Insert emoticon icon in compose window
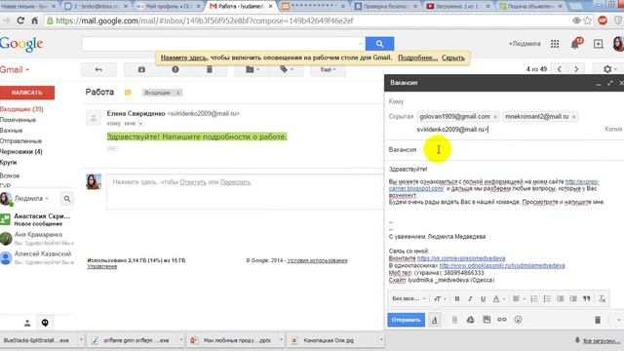 click(518, 320)
